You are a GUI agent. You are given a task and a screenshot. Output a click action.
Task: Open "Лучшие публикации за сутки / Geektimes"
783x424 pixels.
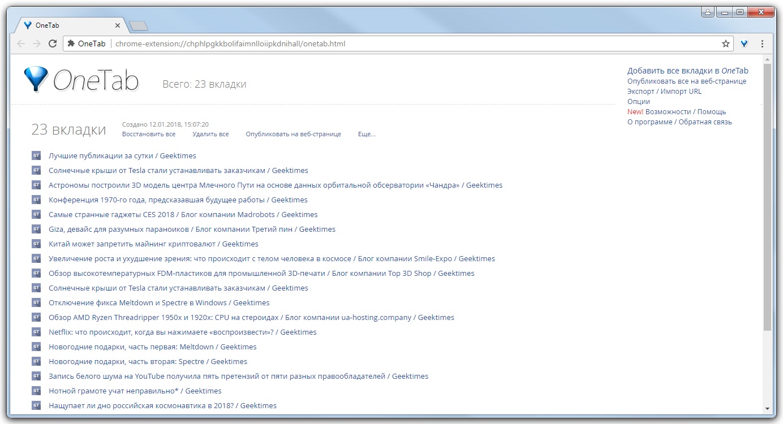(x=122, y=155)
